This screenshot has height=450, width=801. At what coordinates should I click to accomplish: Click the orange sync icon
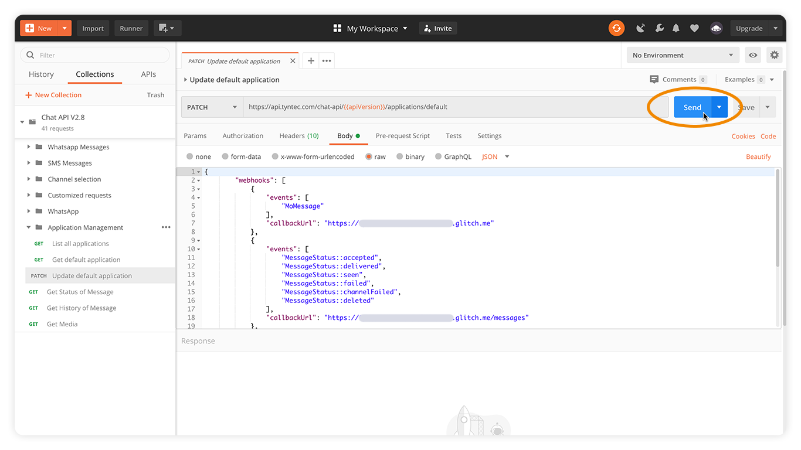pos(616,28)
